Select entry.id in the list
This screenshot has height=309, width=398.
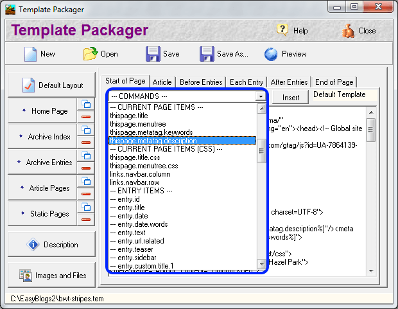182,199
